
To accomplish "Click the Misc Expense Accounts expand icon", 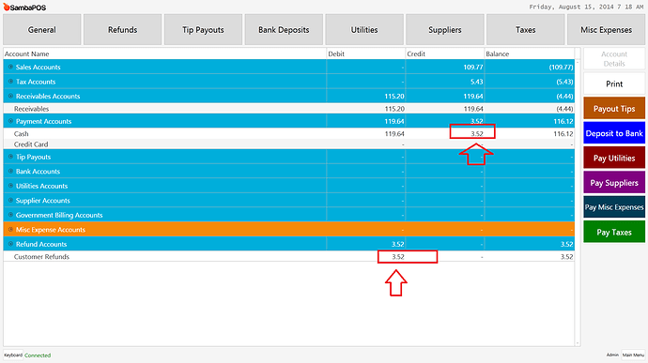I will point(10,229).
